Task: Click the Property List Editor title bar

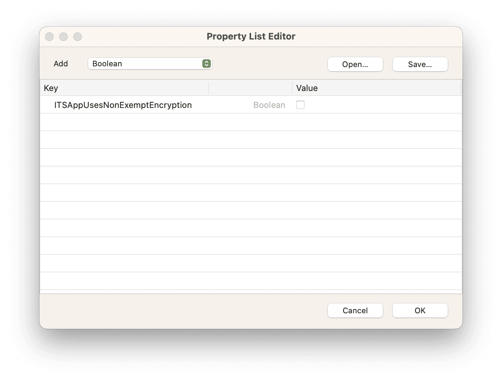Action: [251, 36]
